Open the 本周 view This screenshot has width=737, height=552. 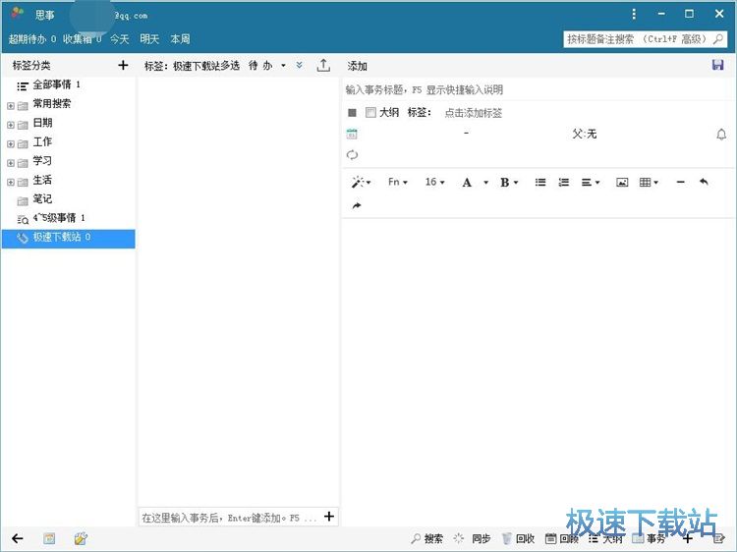click(180, 39)
